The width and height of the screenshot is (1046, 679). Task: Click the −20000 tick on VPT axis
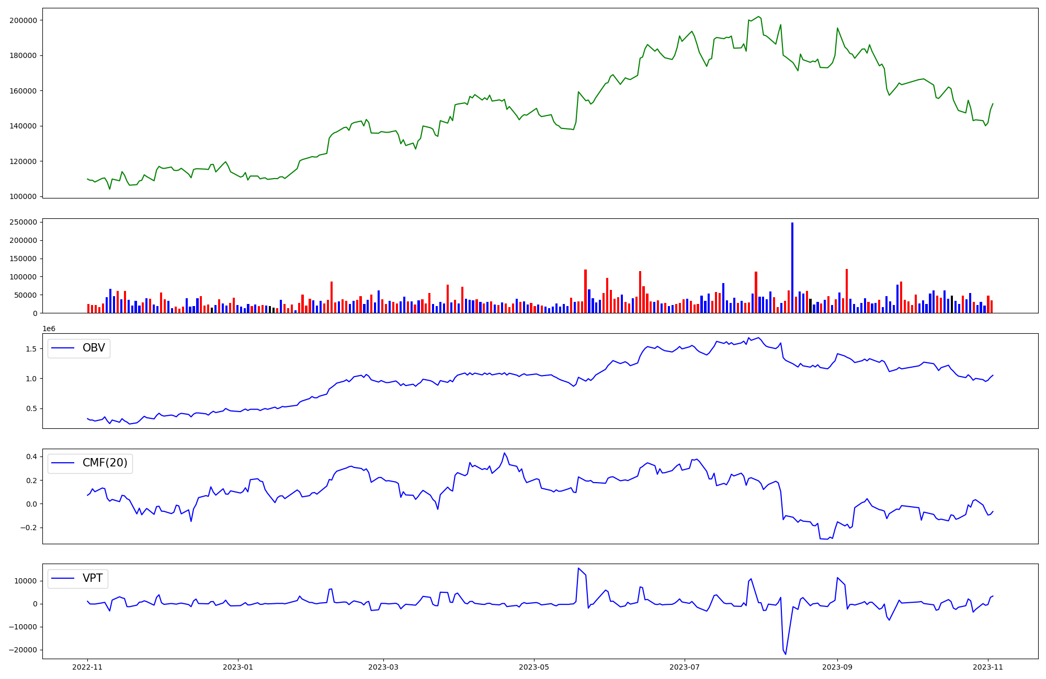coord(23,650)
